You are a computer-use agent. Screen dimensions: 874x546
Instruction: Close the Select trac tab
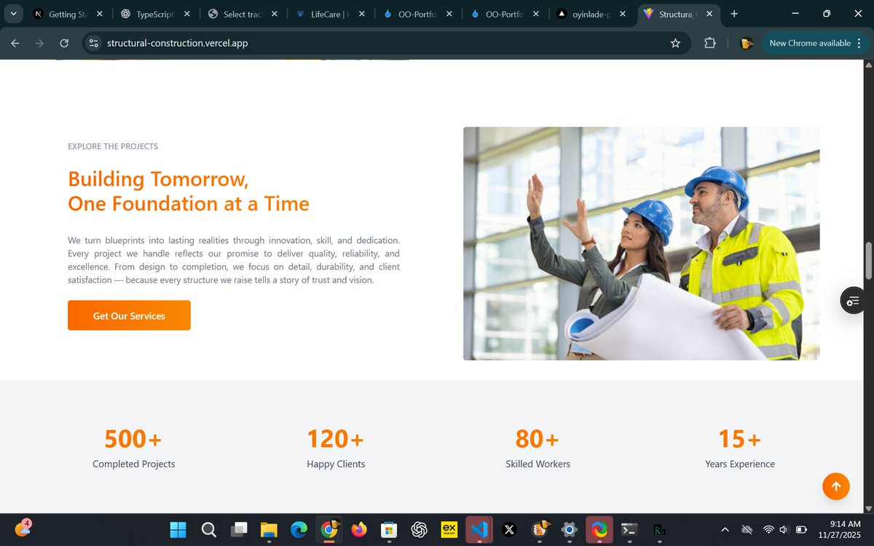pyautogui.click(x=274, y=14)
